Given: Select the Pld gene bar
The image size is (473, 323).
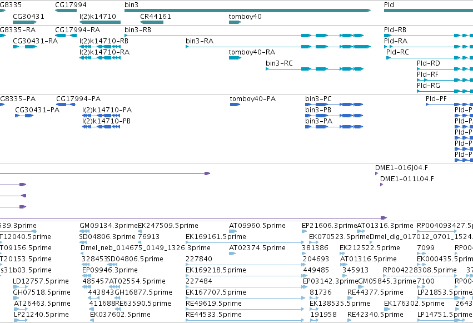Looking at the screenshot, I should [x=429, y=11].
